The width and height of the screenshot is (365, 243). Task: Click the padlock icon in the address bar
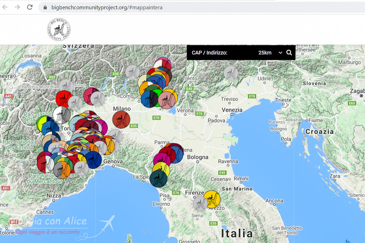(x=45, y=8)
